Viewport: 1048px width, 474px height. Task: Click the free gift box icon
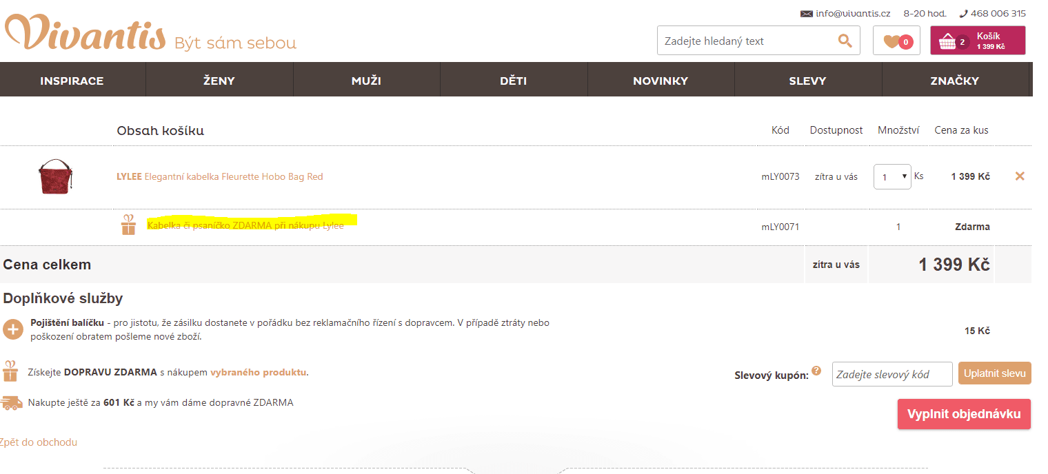point(128,225)
